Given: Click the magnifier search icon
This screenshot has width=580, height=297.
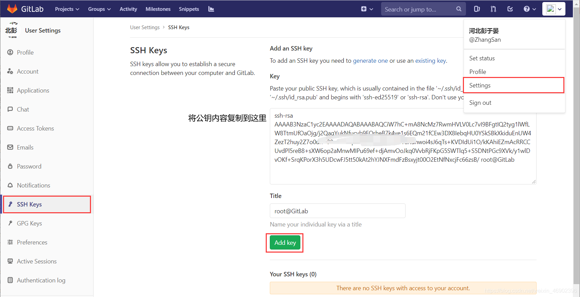Looking at the screenshot, I should point(459,9).
